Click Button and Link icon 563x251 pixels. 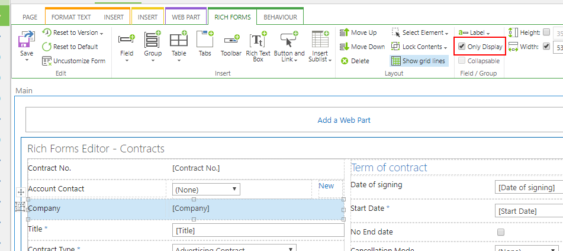point(289,40)
